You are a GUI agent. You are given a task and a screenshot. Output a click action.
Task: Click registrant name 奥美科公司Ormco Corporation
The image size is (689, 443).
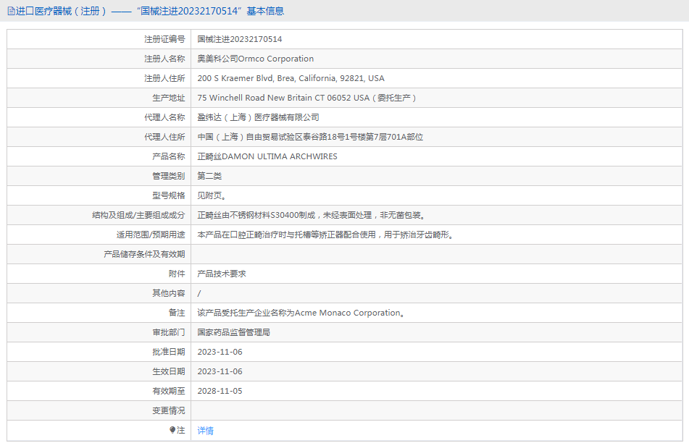click(x=255, y=59)
